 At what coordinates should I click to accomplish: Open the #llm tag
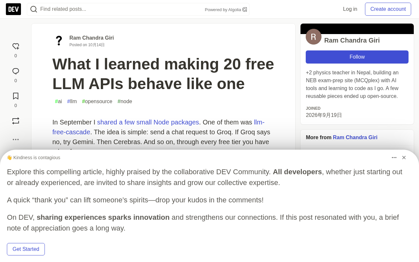[x=72, y=102]
